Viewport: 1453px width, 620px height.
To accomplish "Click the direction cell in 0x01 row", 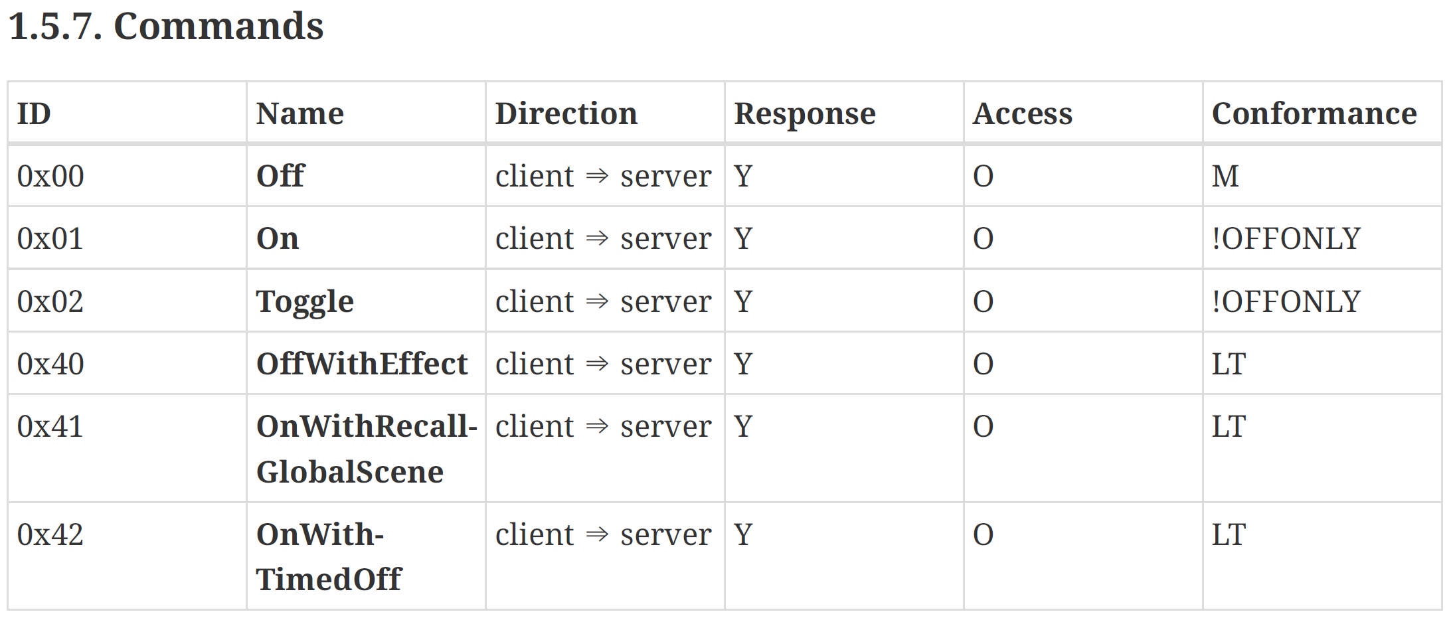I will pyautogui.click(x=603, y=238).
